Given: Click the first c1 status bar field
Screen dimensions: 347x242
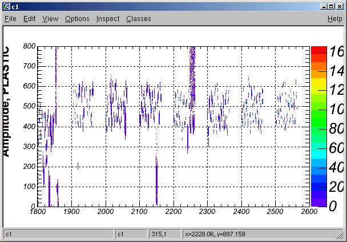Looking at the screenshot, I should click(58, 234).
